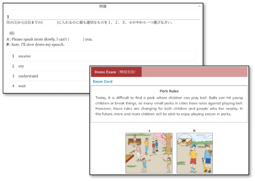This screenshot has width=255, height=181.
Task: Choose answer option 3 understand
Action: pos(50,76)
